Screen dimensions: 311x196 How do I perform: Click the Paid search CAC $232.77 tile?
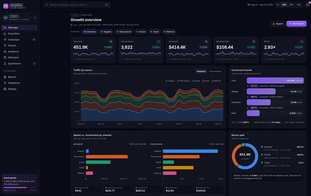point(118,189)
